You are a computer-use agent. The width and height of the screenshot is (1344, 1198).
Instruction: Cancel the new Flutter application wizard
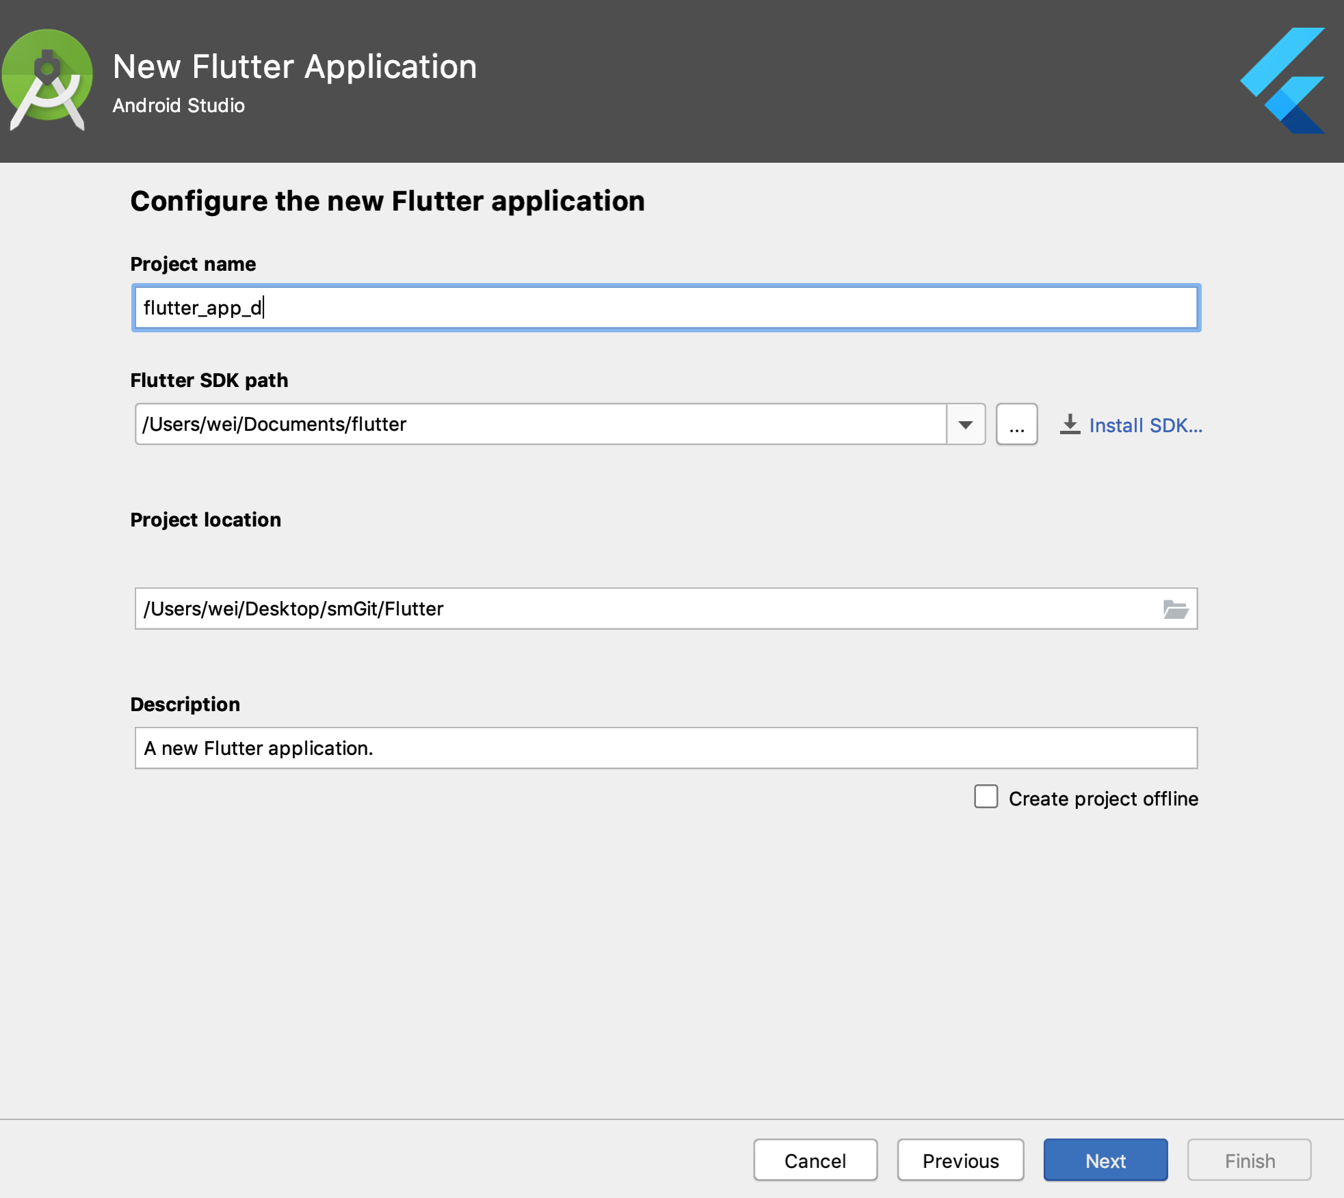[815, 1160]
